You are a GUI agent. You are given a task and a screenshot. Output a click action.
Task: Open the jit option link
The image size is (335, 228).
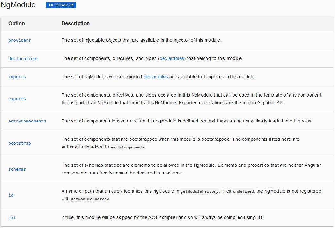pyautogui.click(x=12, y=217)
